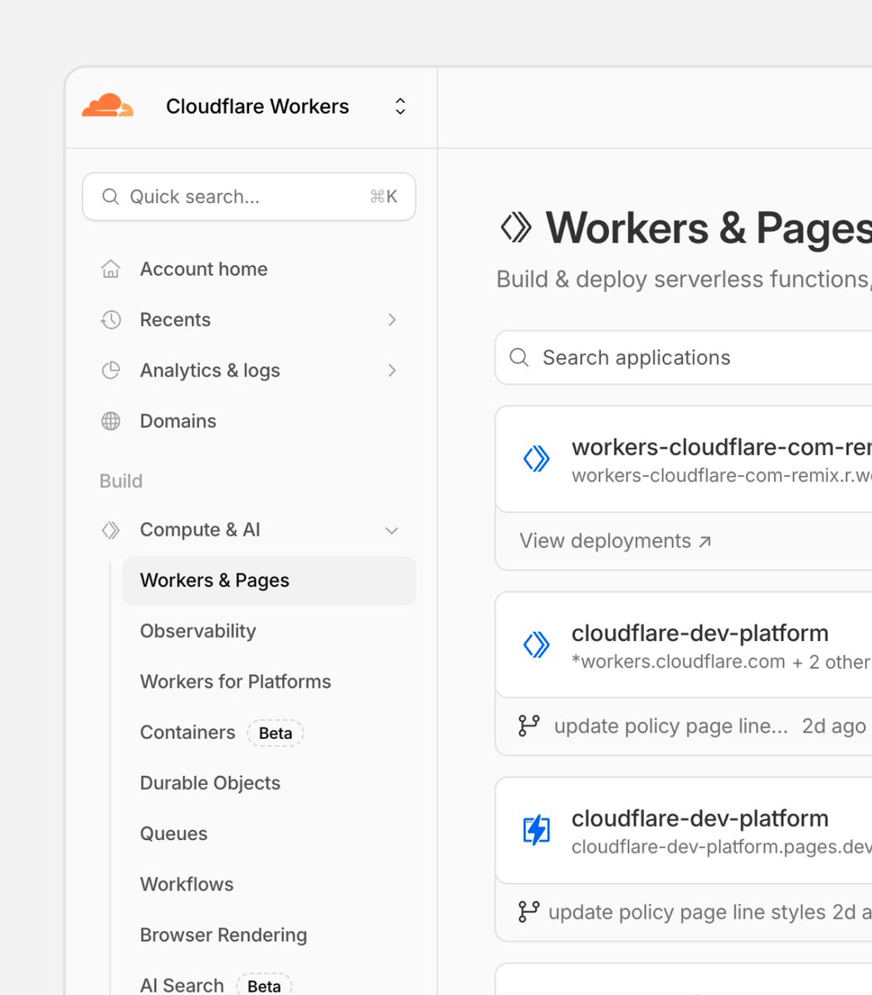Click the cloudflare-dev-platform Pages lightning icon

point(536,830)
